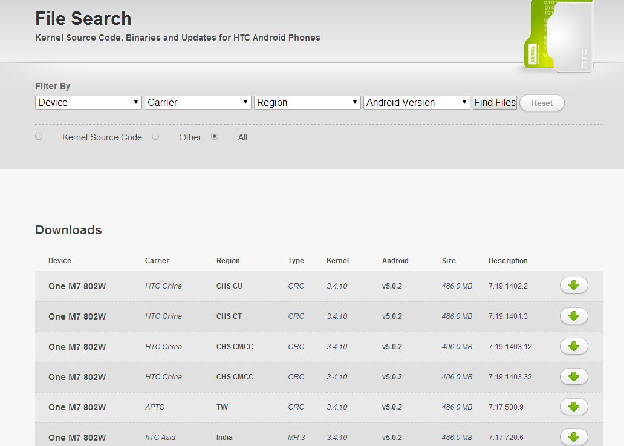This screenshot has height=446, width=624.
Task: Click One M7 802W in the TW row
Action: click(x=77, y=407)
